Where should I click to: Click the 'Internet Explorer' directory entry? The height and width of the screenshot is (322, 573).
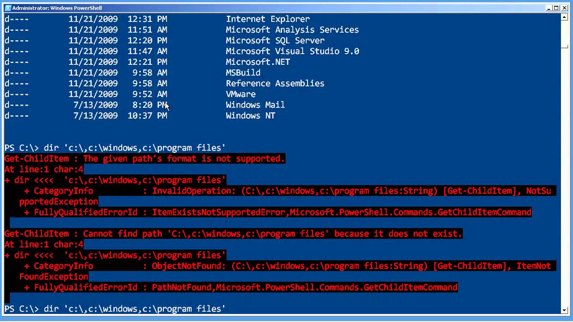tap(268, 19)
